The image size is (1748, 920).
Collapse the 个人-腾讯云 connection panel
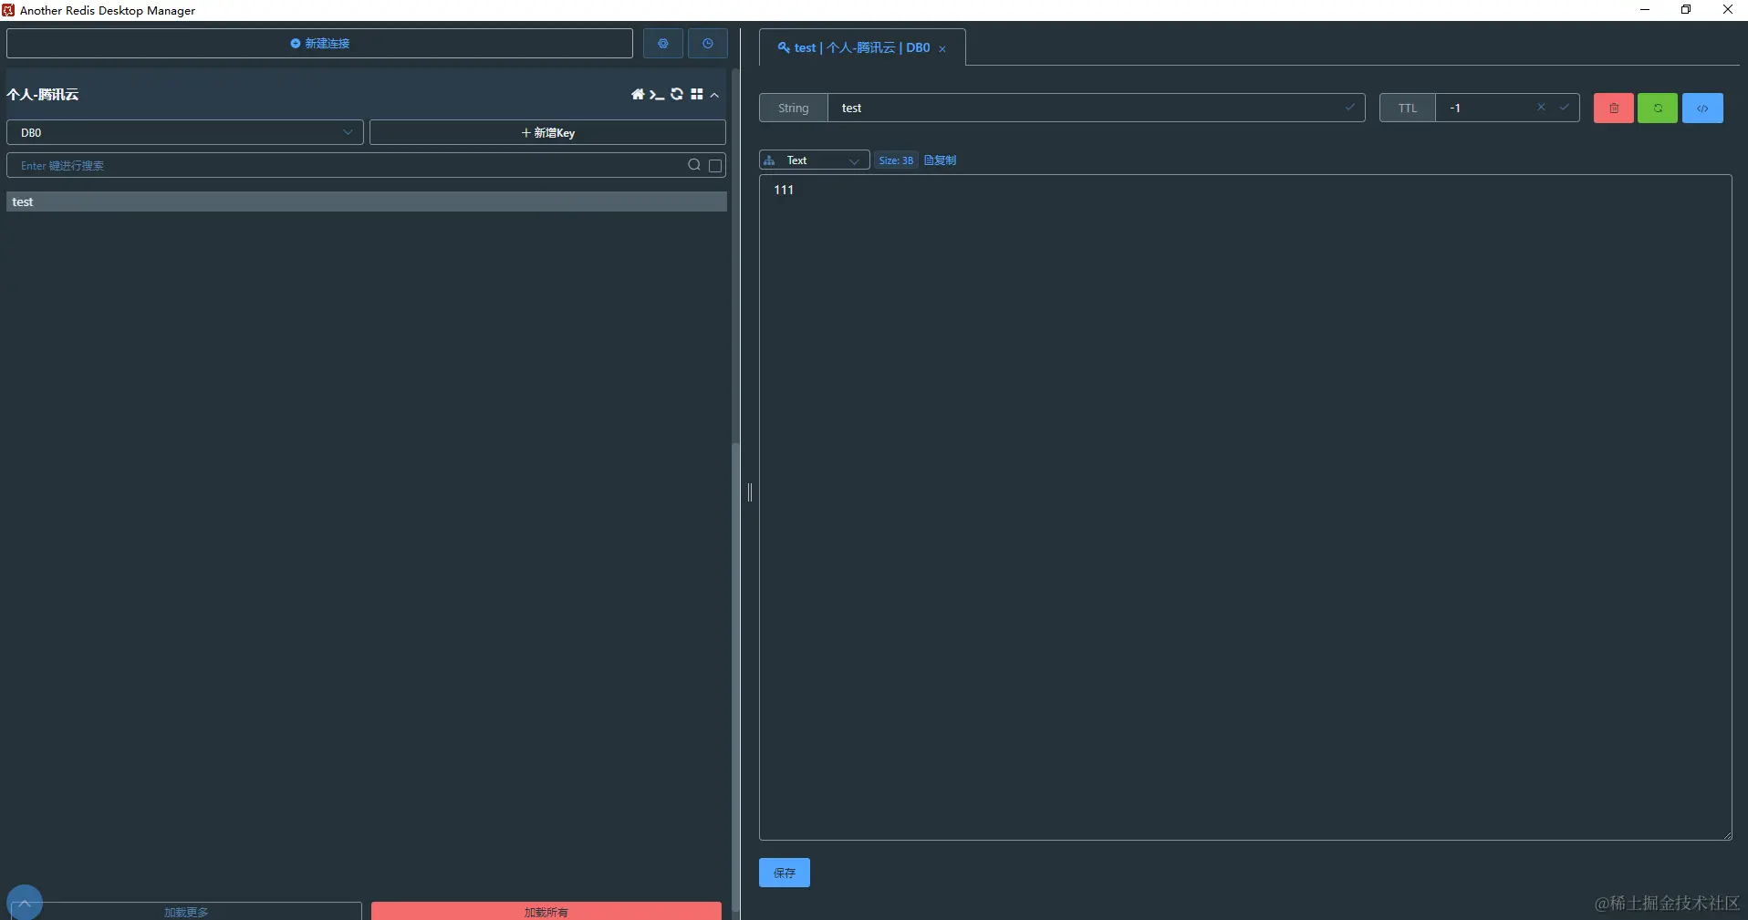714,95
